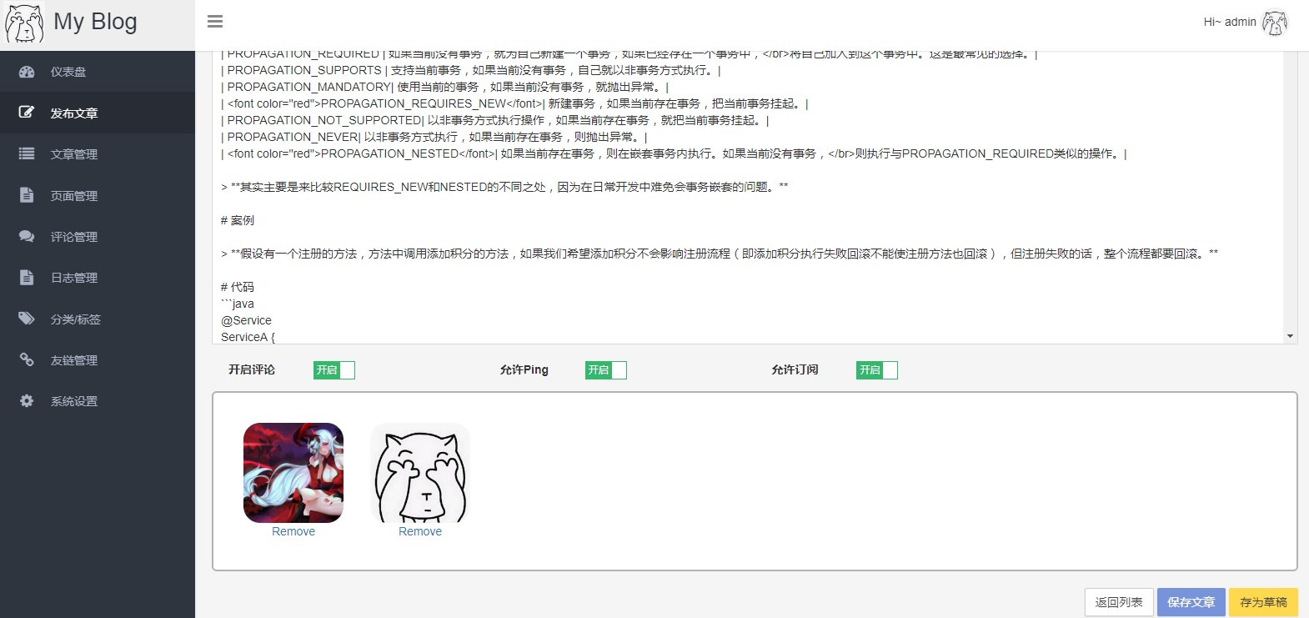Open 页面管理 in the sidebar
The image size is (1309, 618).
point(98,195)
